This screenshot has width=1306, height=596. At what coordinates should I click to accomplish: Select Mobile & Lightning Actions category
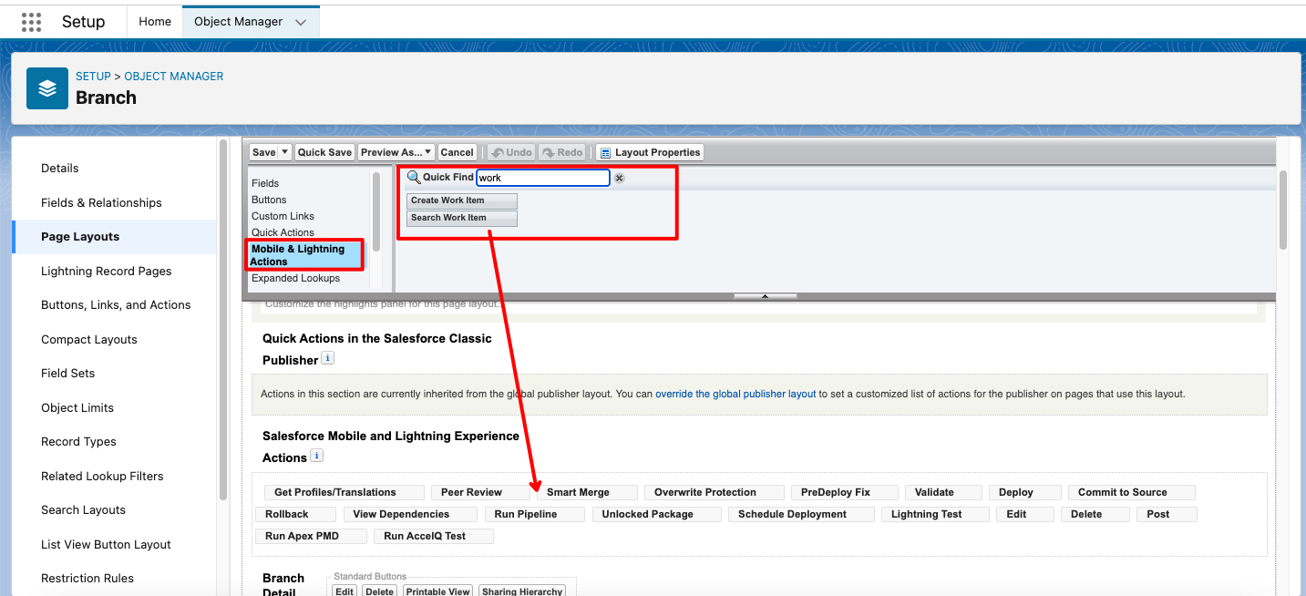305,255
